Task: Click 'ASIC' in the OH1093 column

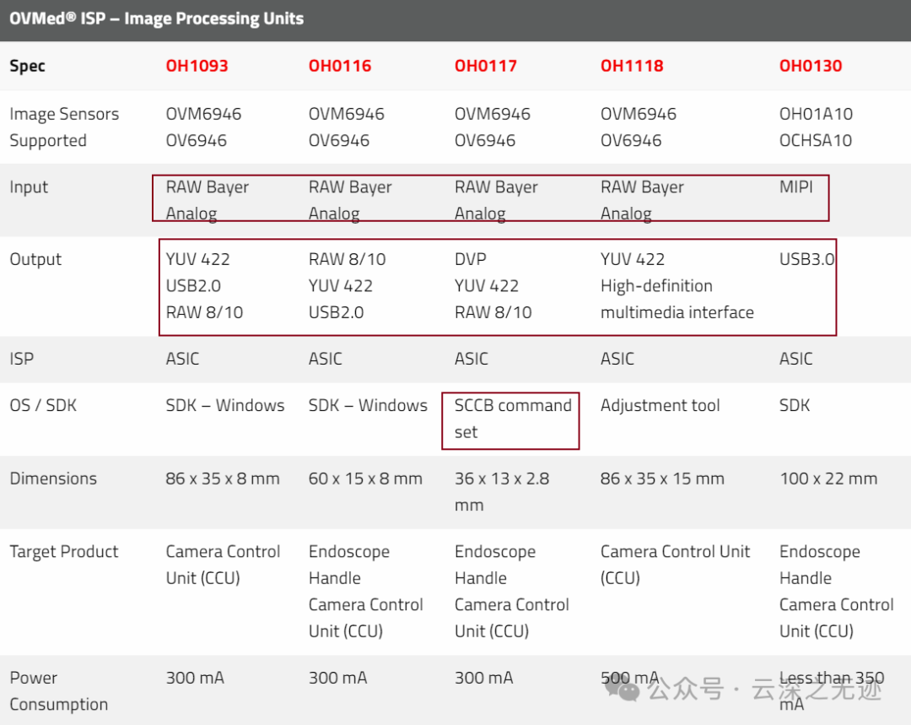Action: click(182, 359)
